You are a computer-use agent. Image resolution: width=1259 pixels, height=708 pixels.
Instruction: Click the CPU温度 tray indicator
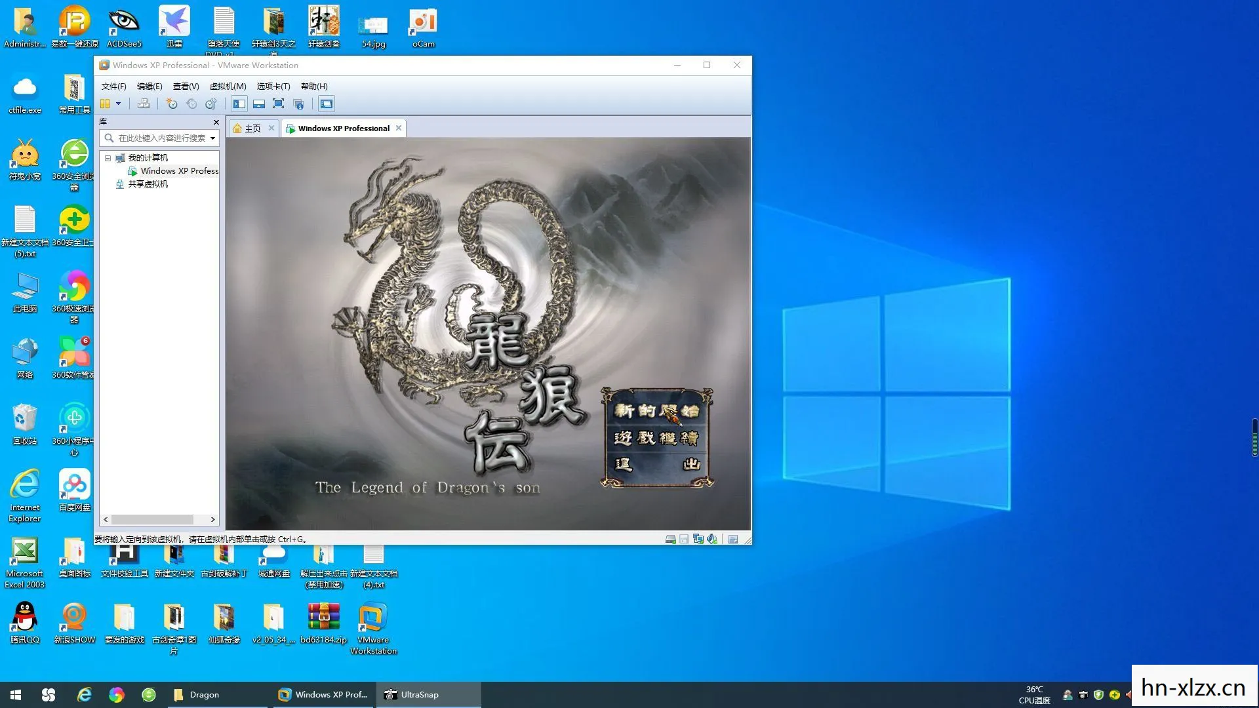point(1034,695)
